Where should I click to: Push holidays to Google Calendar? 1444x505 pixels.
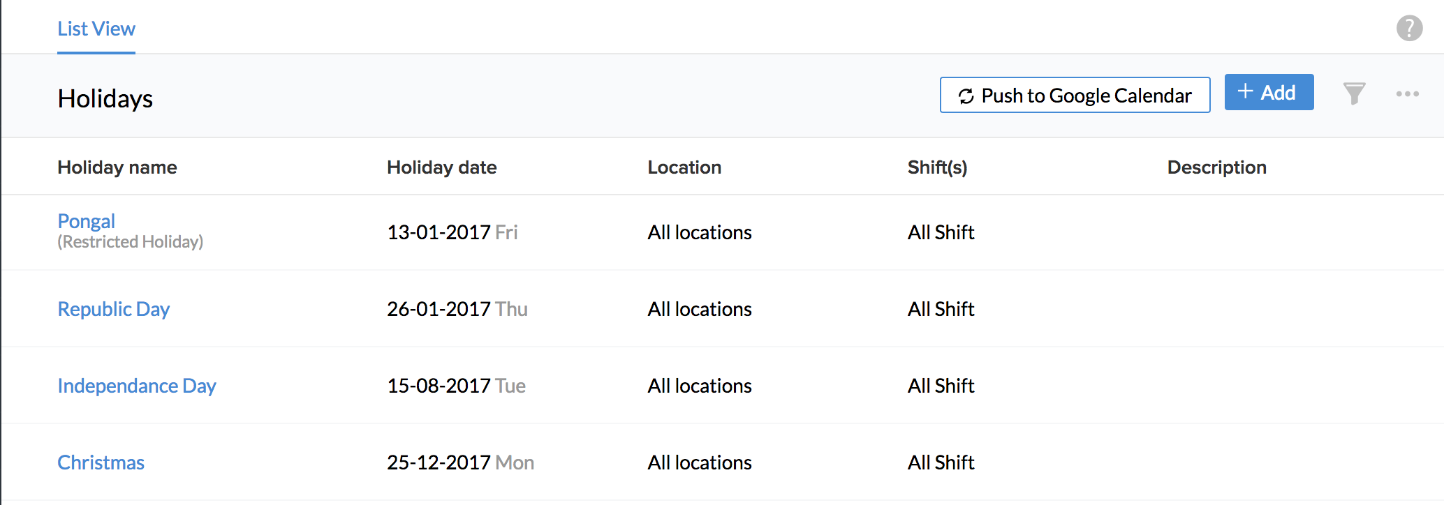click(x=1086, y=96)
